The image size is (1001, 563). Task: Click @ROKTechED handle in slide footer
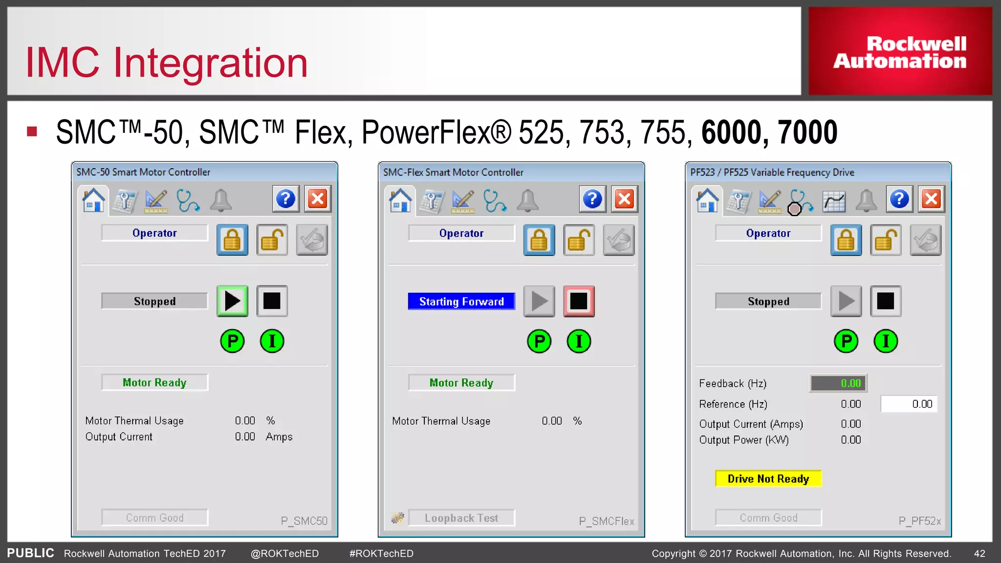(284, 553)
